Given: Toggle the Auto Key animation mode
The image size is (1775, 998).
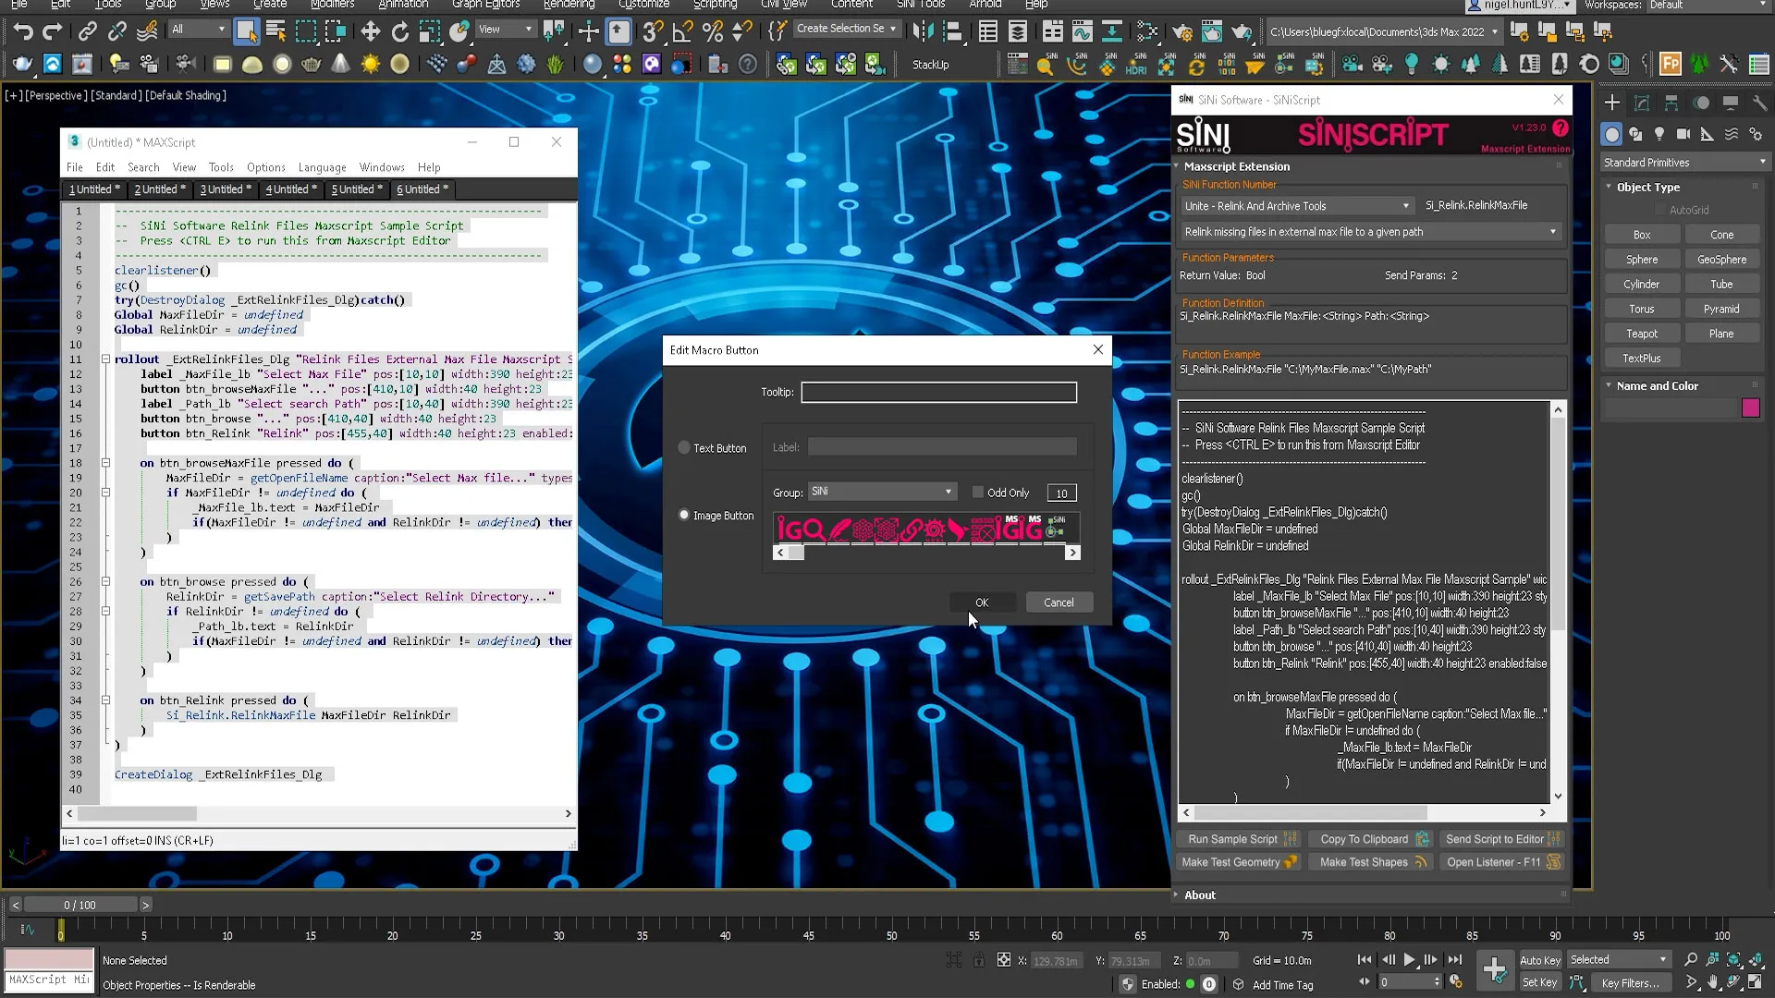Looking at the screenshot, I should (x=1539, y=960).
